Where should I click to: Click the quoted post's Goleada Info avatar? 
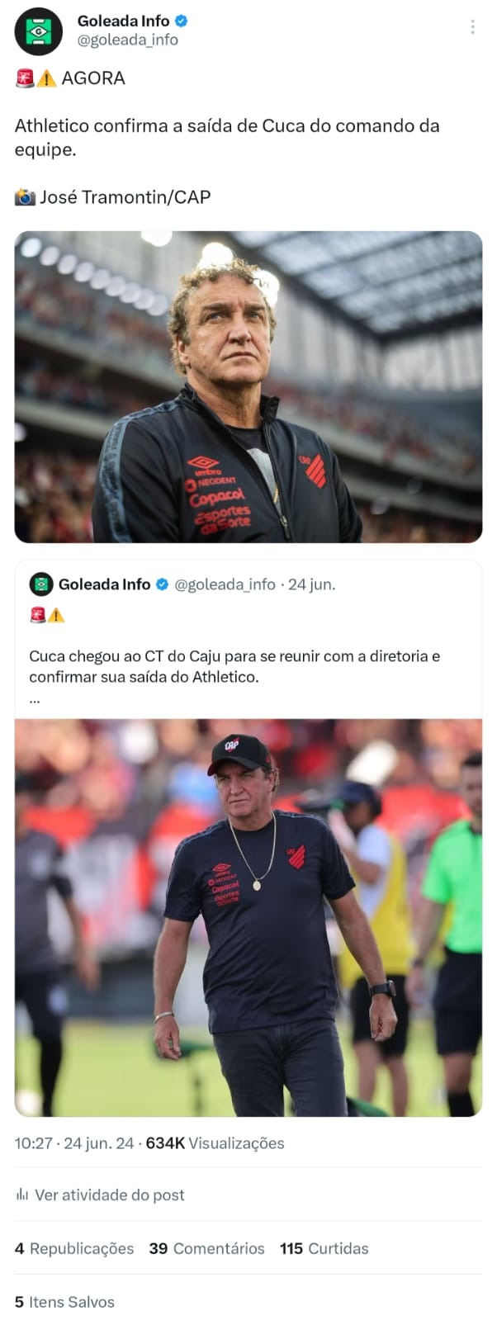(x=41, y=584)
